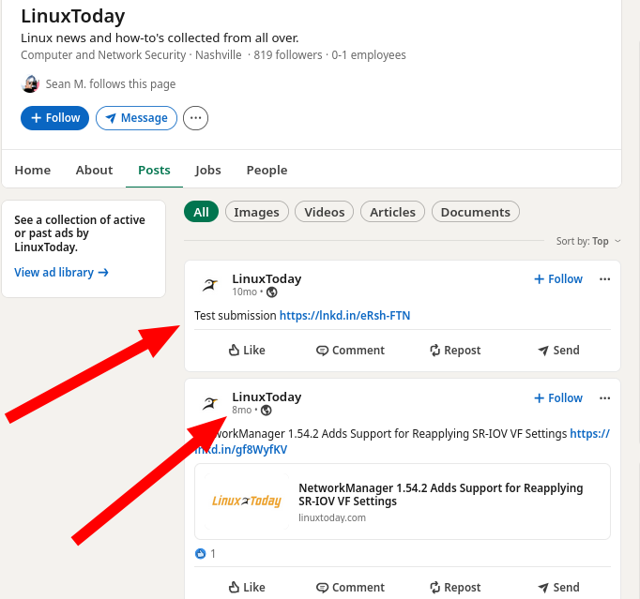640x599 pixels.
Task: View the 1 like reaction count
Action: click(x=206, y=554)
